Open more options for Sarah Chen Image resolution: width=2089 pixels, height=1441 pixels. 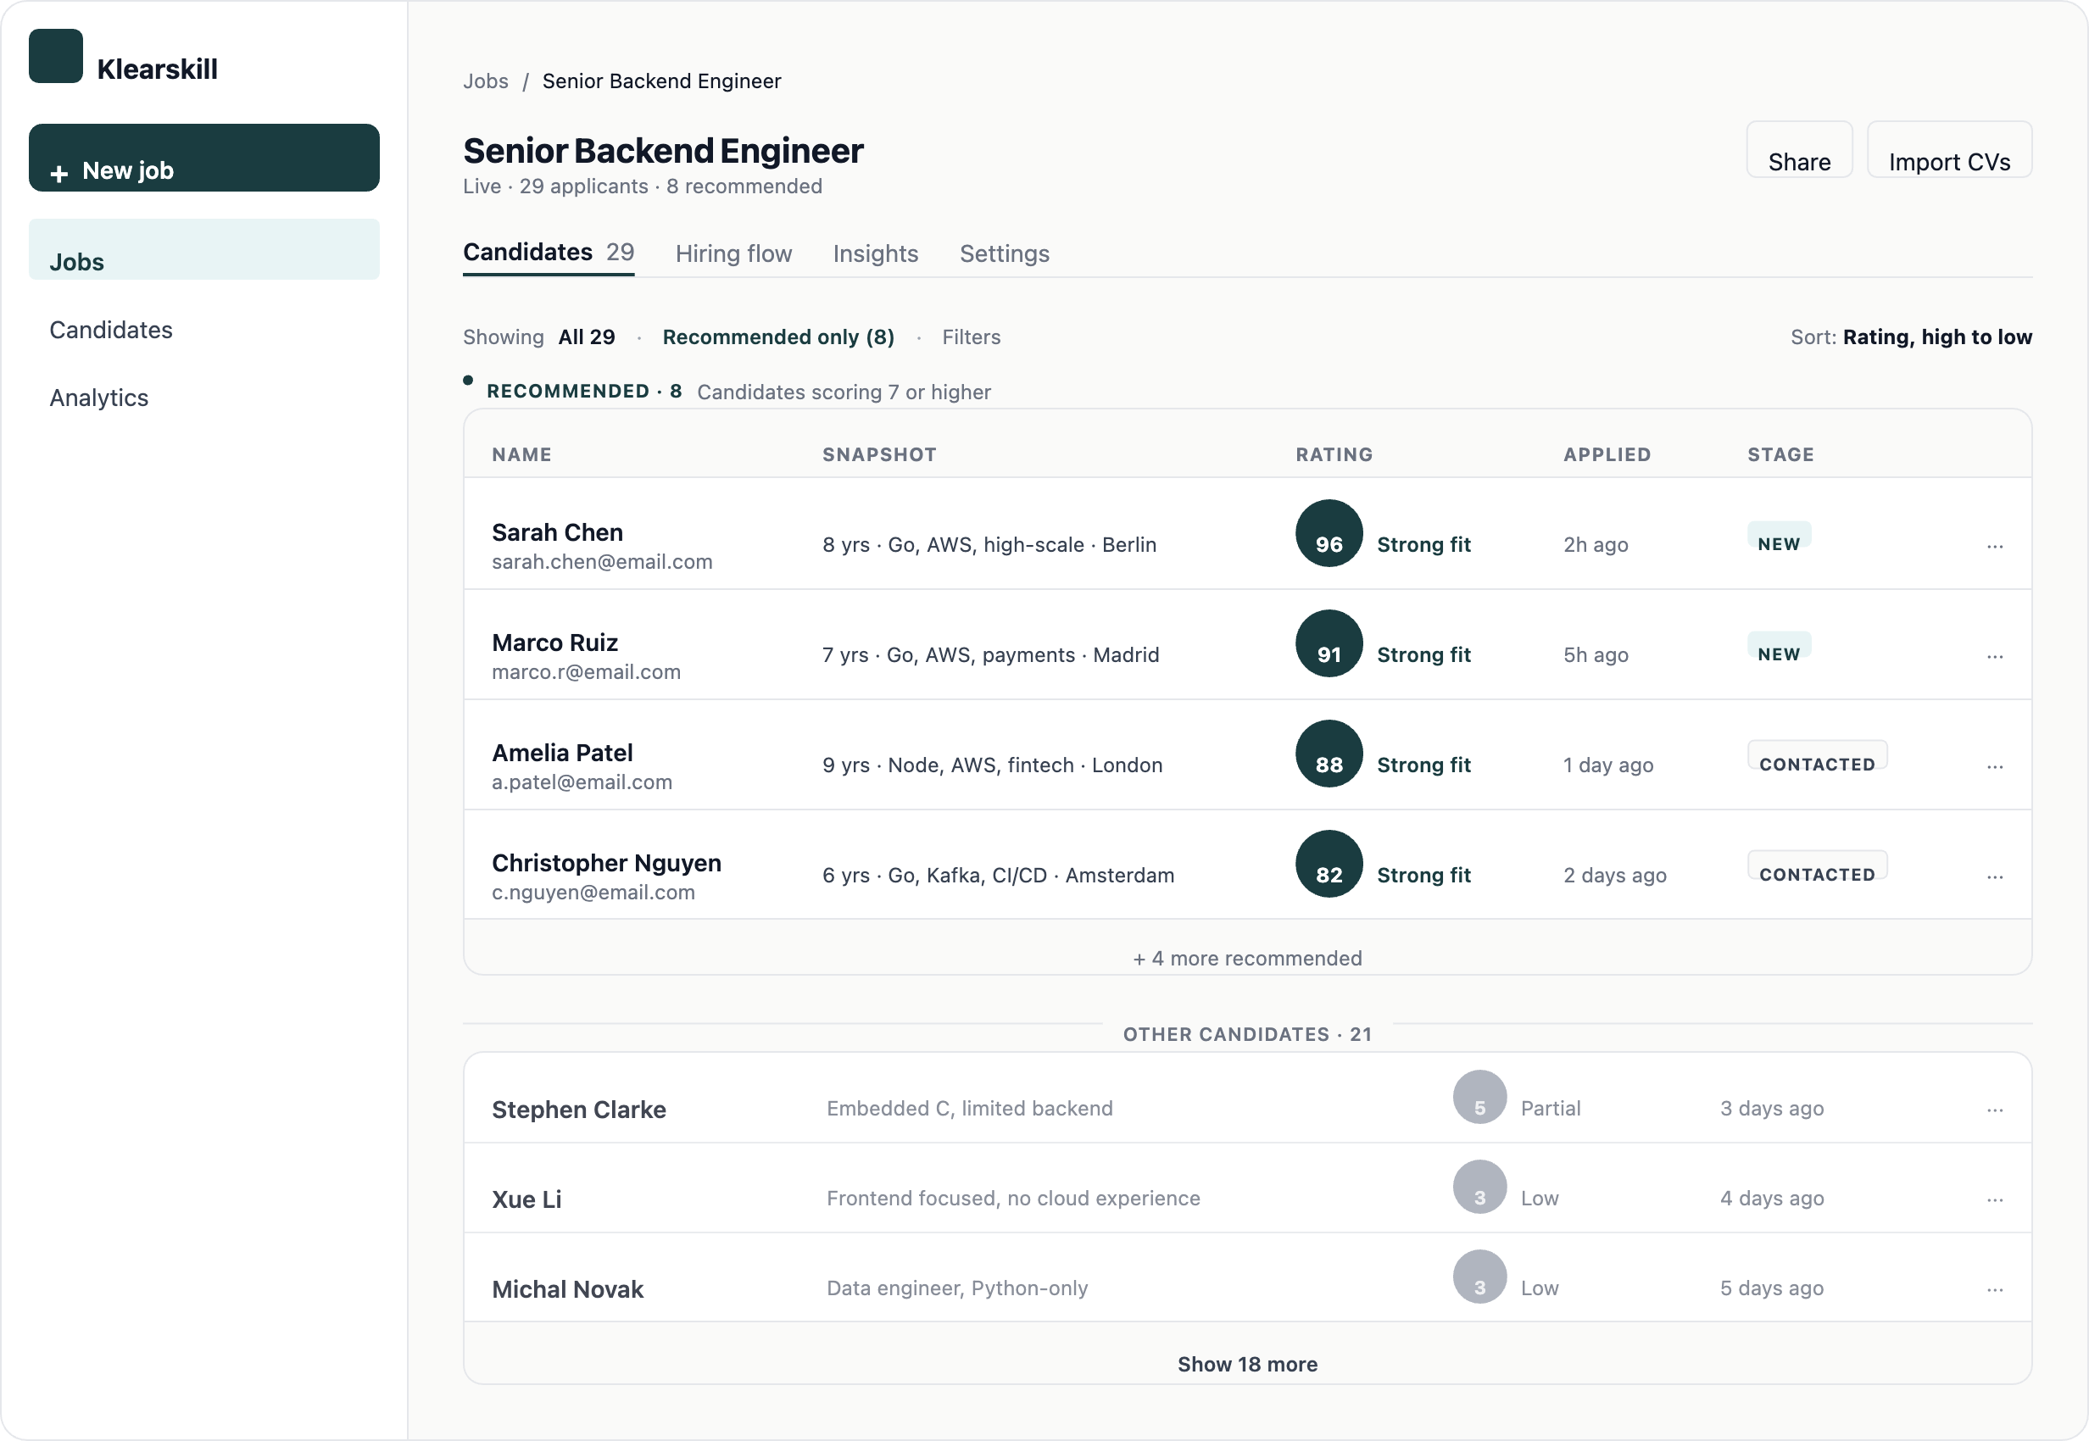(1995, 545)
